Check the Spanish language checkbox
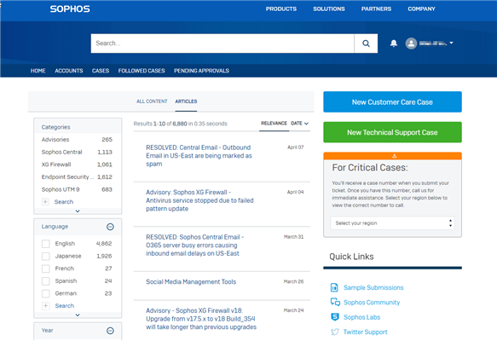Image resolution: width=497 pixels, height=341 pixels. [46, 281]
